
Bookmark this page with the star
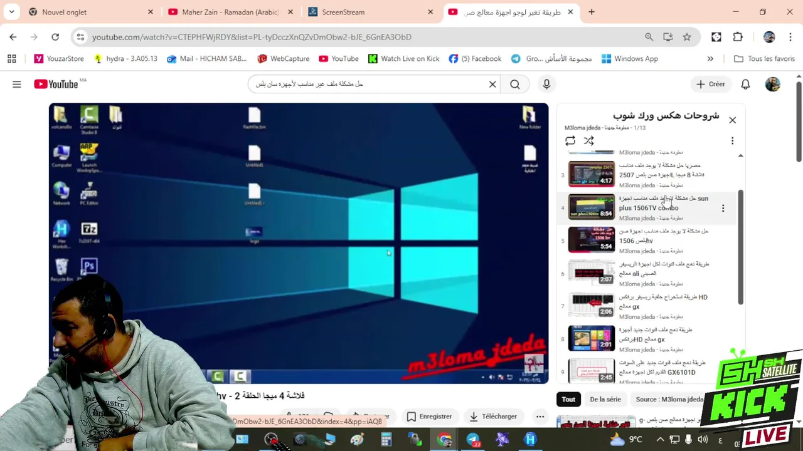[687, 37]
